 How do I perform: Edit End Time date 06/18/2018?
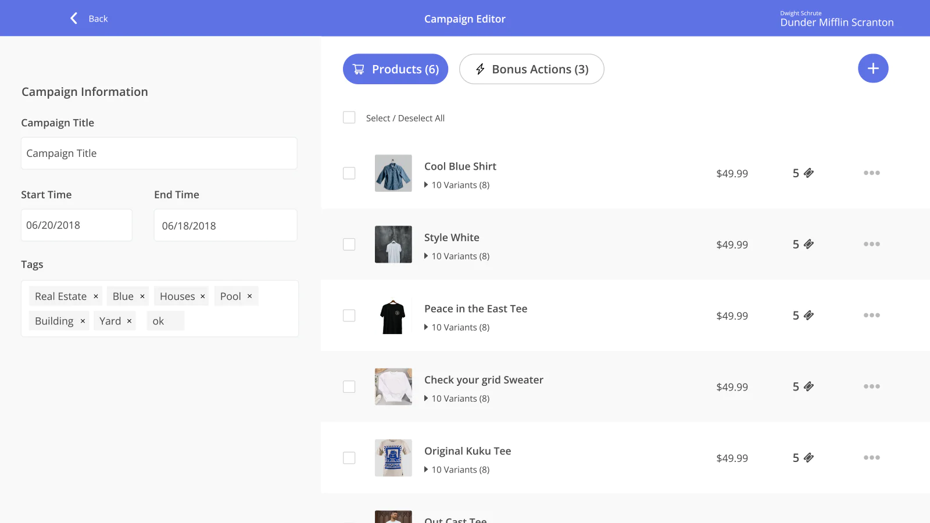pyautogui.click(x=225, y=225)
